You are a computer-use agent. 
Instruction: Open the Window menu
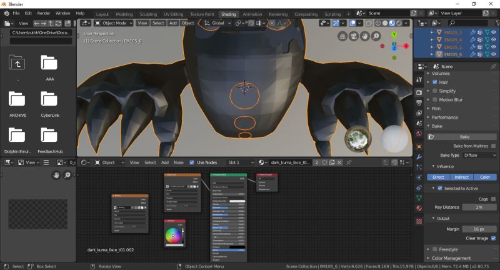[63, 13]
